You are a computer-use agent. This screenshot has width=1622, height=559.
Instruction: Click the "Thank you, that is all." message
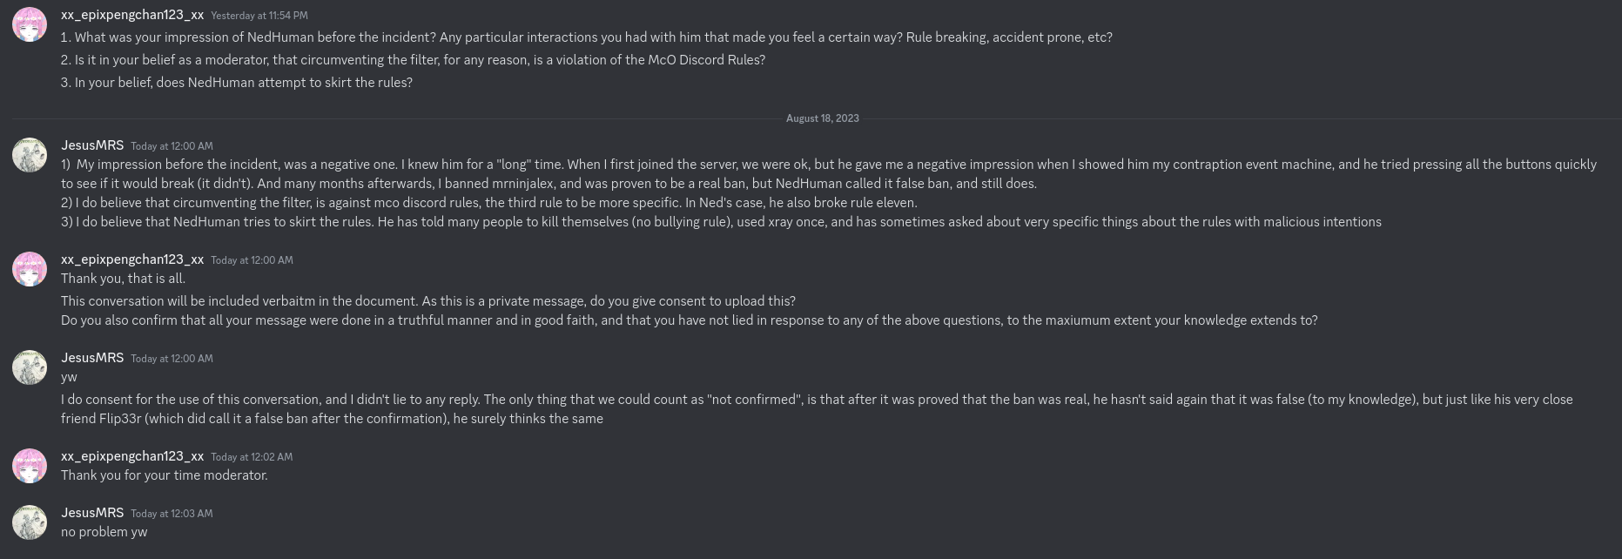click(x=124, y=279)
